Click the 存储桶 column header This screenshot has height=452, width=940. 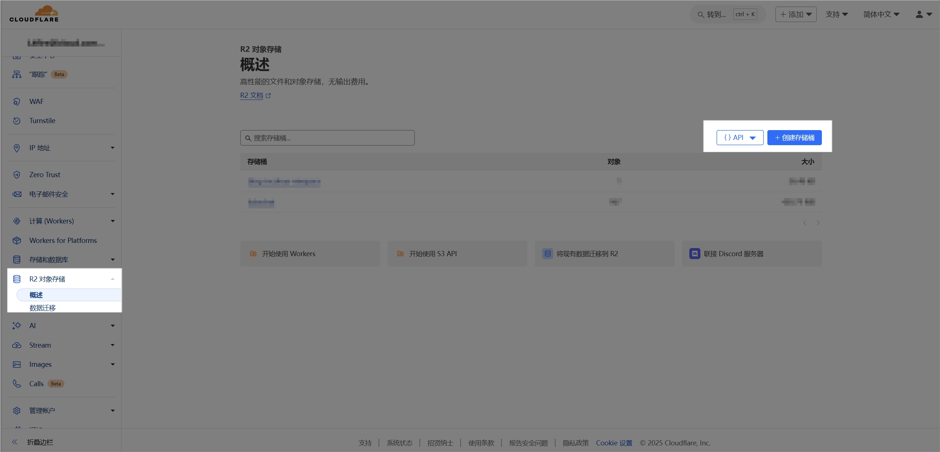(257, 162)
